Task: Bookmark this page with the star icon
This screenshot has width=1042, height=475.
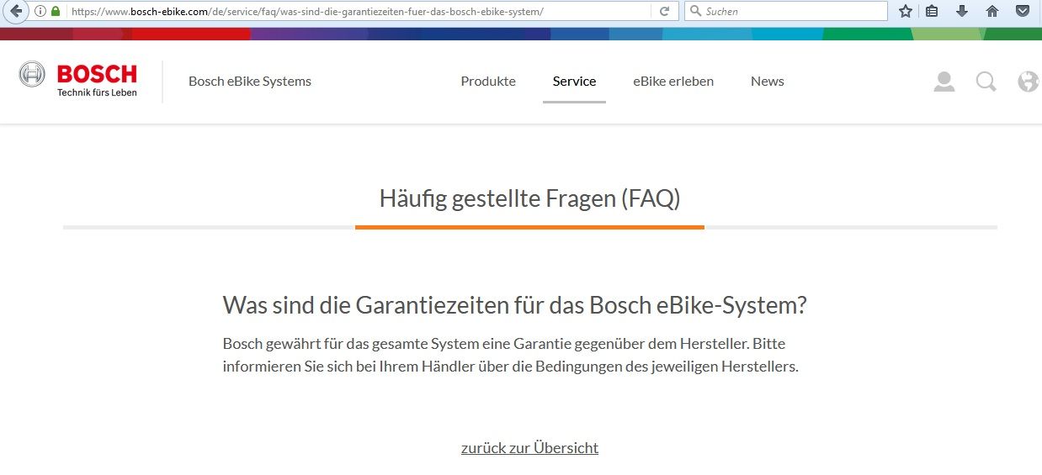Action: [906, 12]
